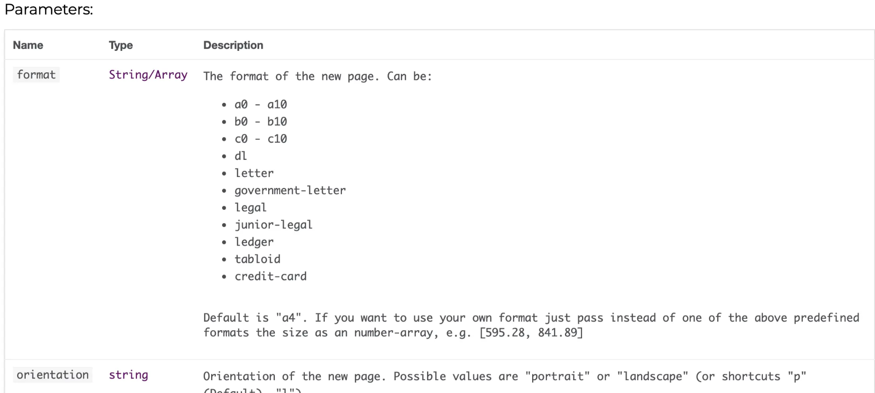Click the "credit-card" format entry
875x393 pixels.
coord(271,276)
